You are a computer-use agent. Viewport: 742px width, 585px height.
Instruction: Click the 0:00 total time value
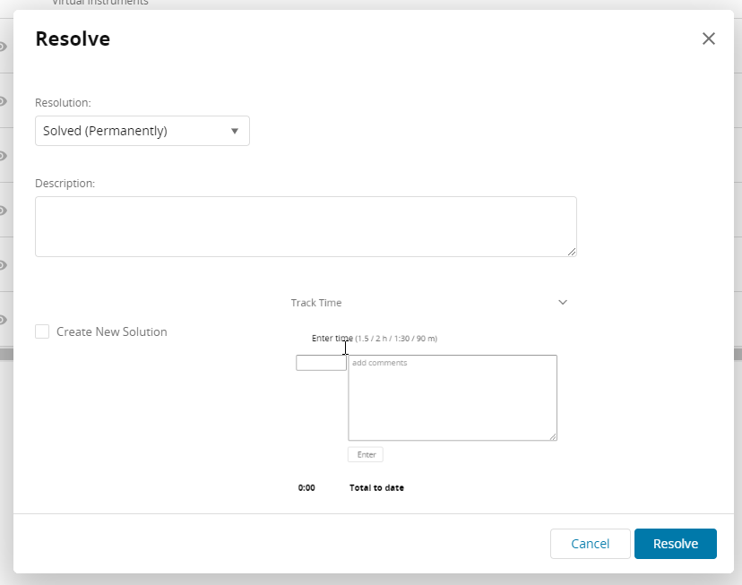[x=306, y=488]
